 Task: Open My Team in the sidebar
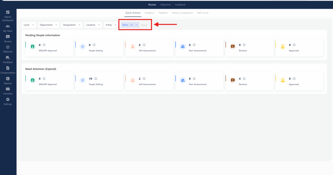point(8,28)
